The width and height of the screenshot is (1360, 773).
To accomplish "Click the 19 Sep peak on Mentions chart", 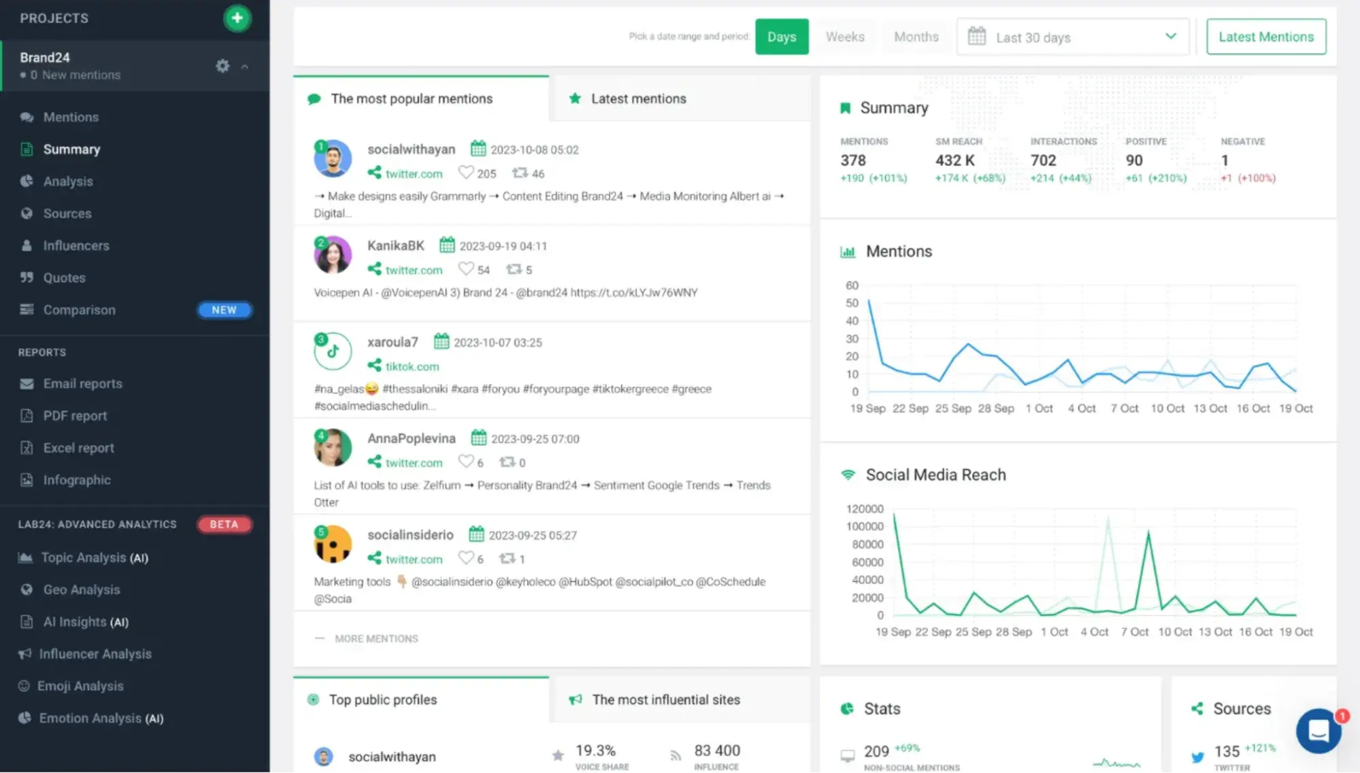I will [869, 300].
